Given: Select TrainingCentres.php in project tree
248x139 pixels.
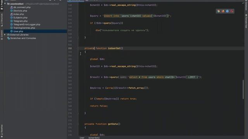Looking at the screenshot, I should 24,28.
